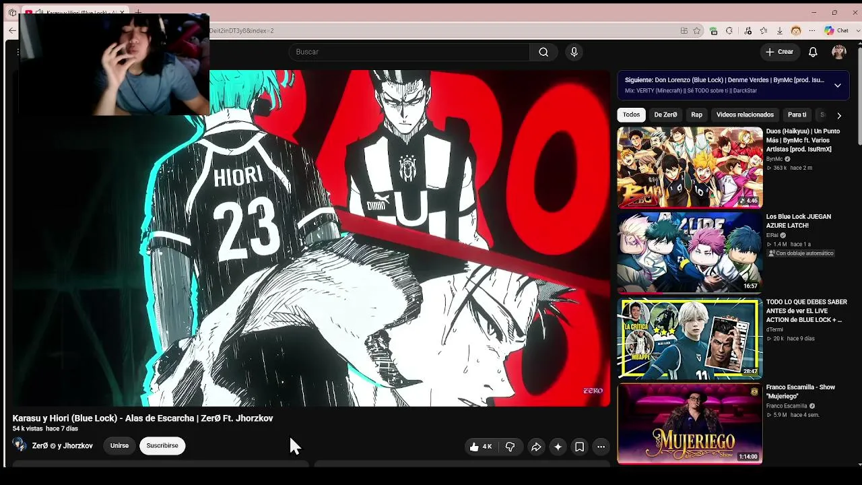The width and height of the screenshot is (862, 485).
Task: Select the Rap filter chip
Action: [696, 115]
